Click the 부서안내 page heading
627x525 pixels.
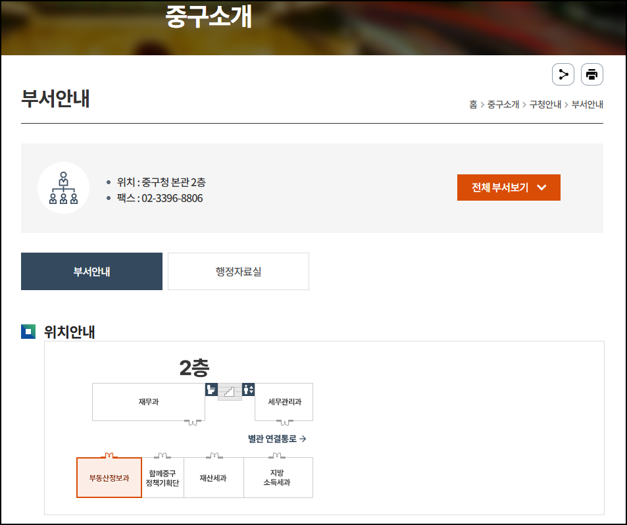coord(55,99)
